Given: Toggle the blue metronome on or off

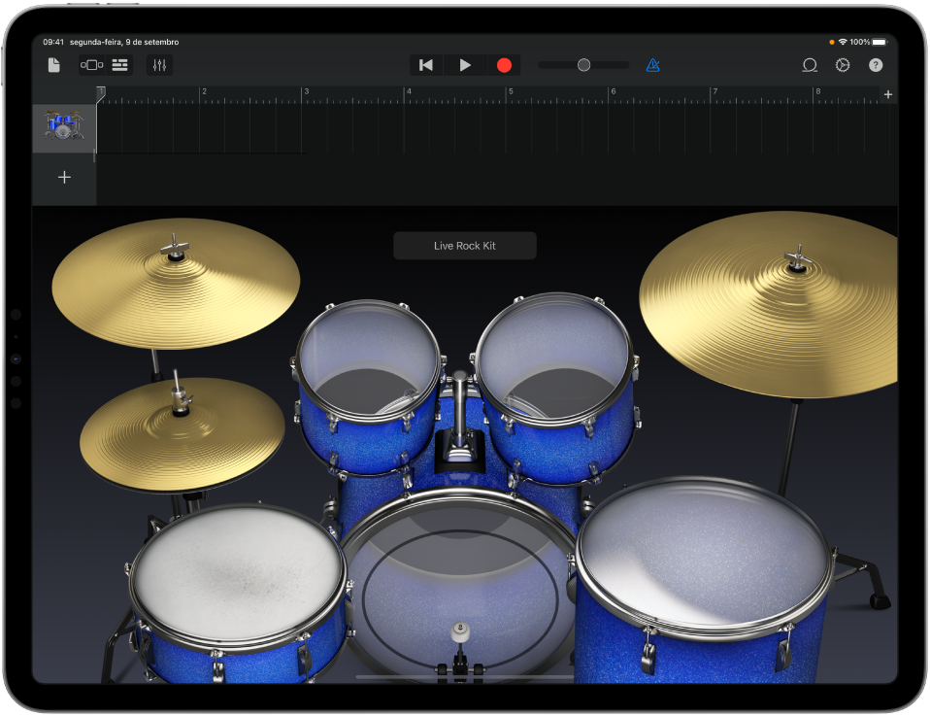Looking at the screenshot, I should [x=652, y=65].
